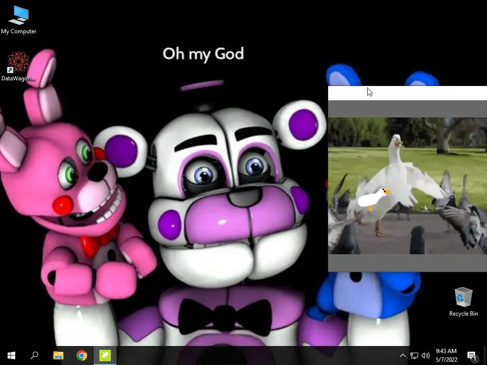
Task: Open the network status tray icon
Action: pyautogui.click(x=414, y=355)
